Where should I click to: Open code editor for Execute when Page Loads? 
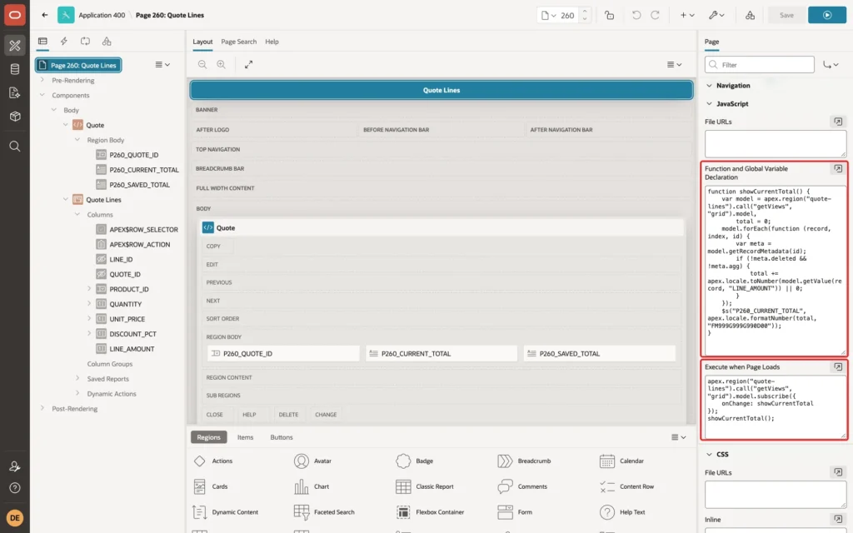(838, 367)
